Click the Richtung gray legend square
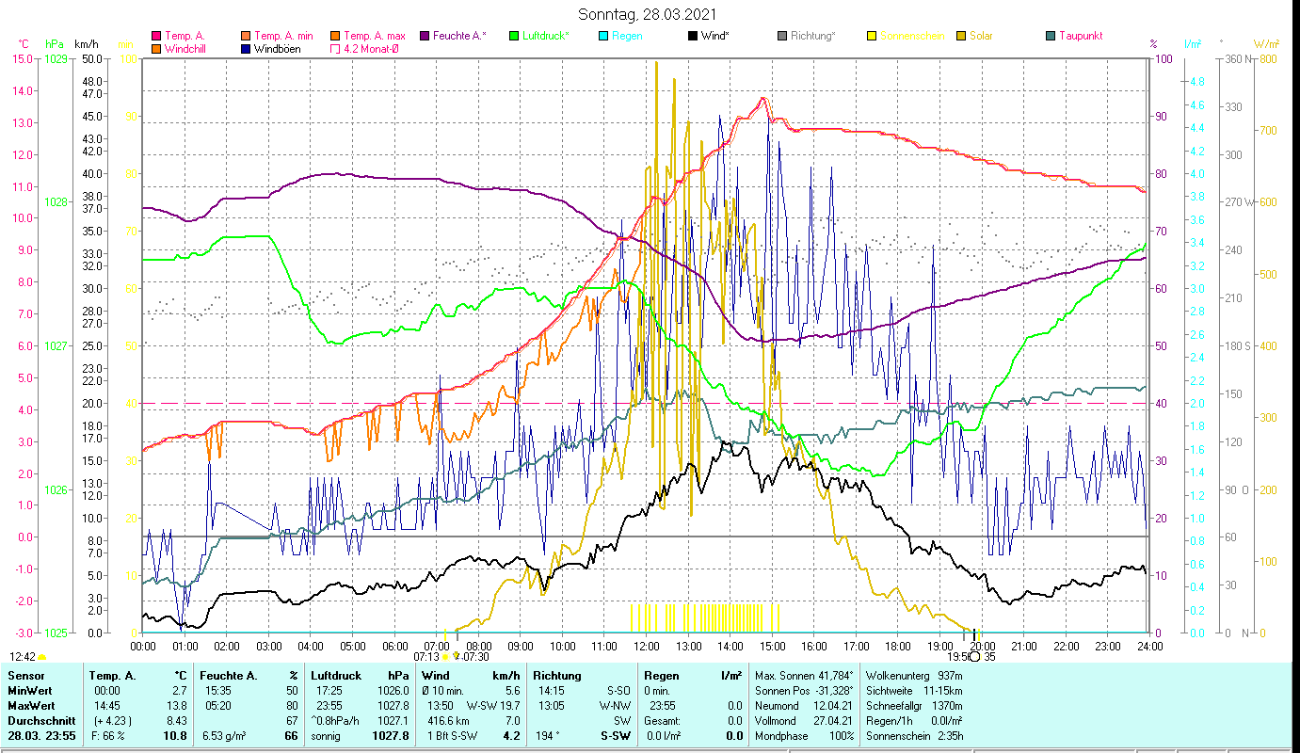The width and height of the screenshot is (1300, 753). point(782,36)
